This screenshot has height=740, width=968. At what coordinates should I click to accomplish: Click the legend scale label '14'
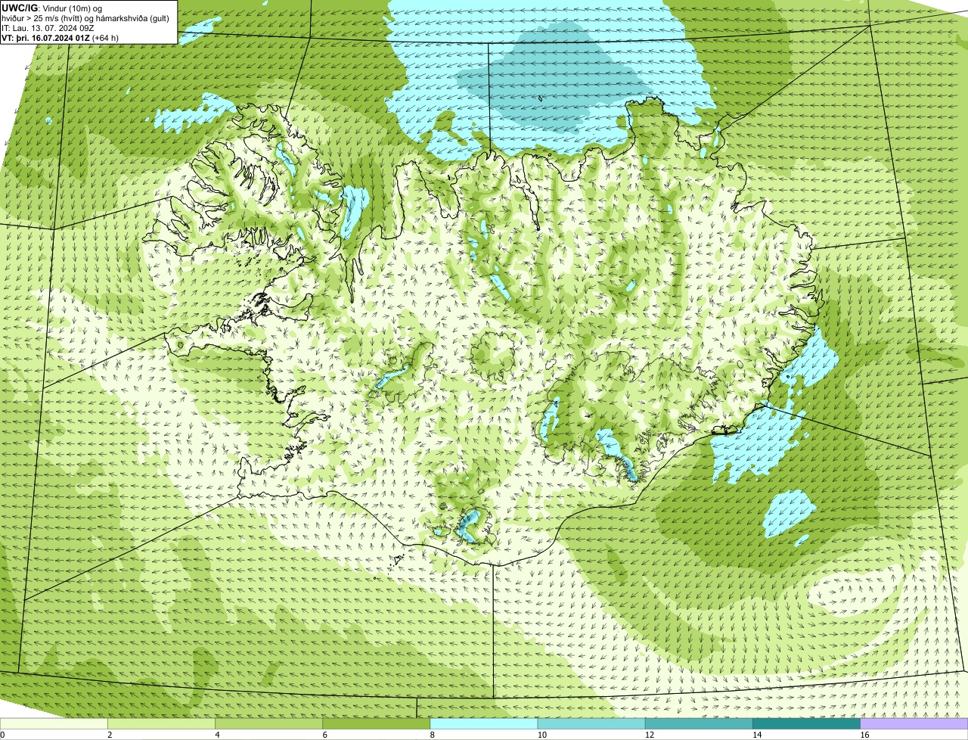pyautogui.click(x=756, y=735)
